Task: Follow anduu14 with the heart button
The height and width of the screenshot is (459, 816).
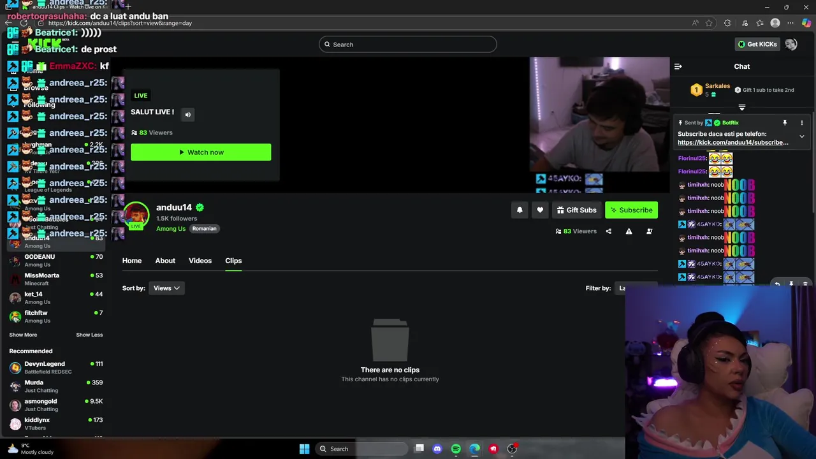Action: pyautogui.click(x=540, y=210)
